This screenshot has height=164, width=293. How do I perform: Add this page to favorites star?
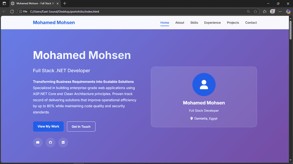(x=256, y=11)
